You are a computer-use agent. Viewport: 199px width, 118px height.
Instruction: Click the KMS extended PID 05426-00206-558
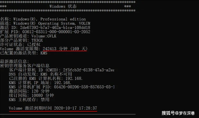click(84, 87)
